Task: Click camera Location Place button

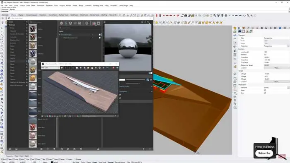Action: click(276, 68)
